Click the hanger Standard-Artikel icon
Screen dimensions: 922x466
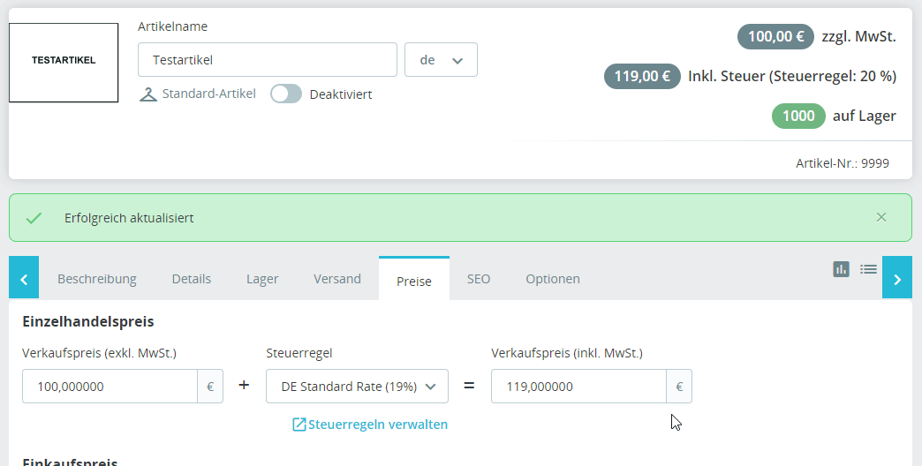[x=148, y=94]
